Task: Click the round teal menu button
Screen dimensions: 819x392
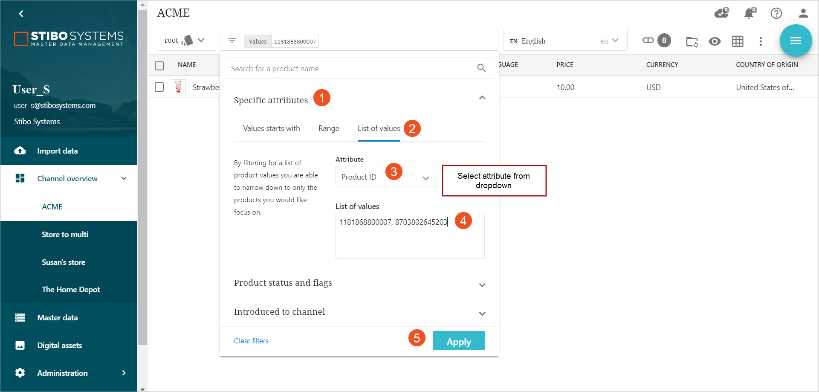Action: (x=796, y=41)
